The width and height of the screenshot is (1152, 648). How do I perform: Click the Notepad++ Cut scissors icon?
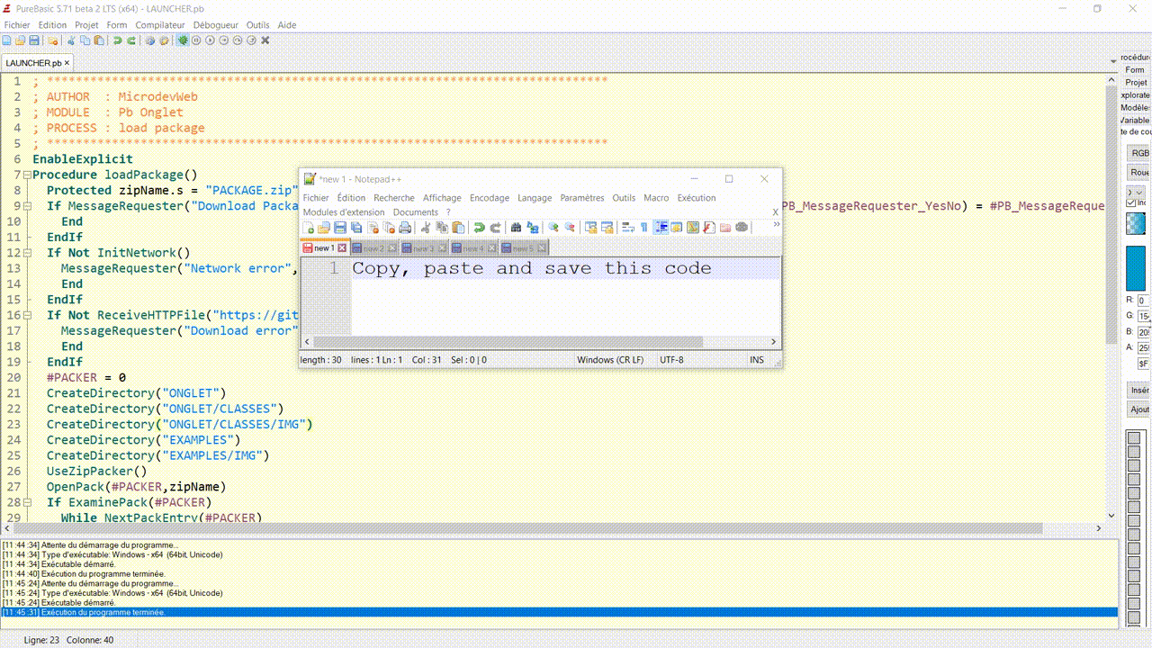point(425,228)
